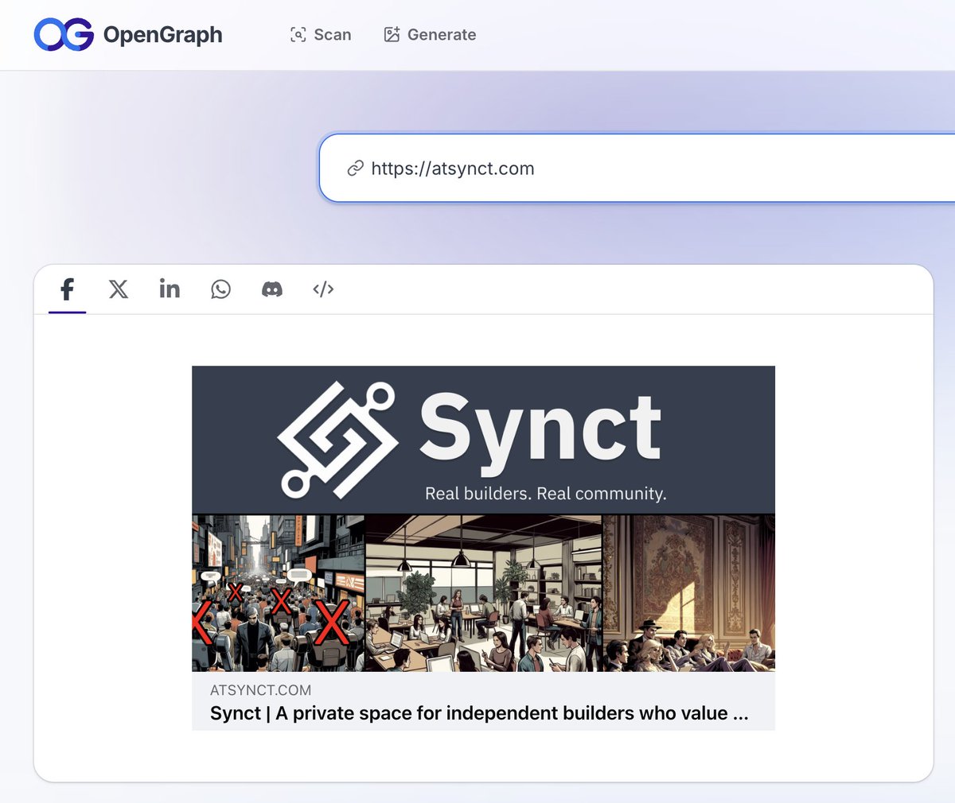Switch to the Discord preview tab
This screenshot has width=955, height=803.
click(272, 289)
